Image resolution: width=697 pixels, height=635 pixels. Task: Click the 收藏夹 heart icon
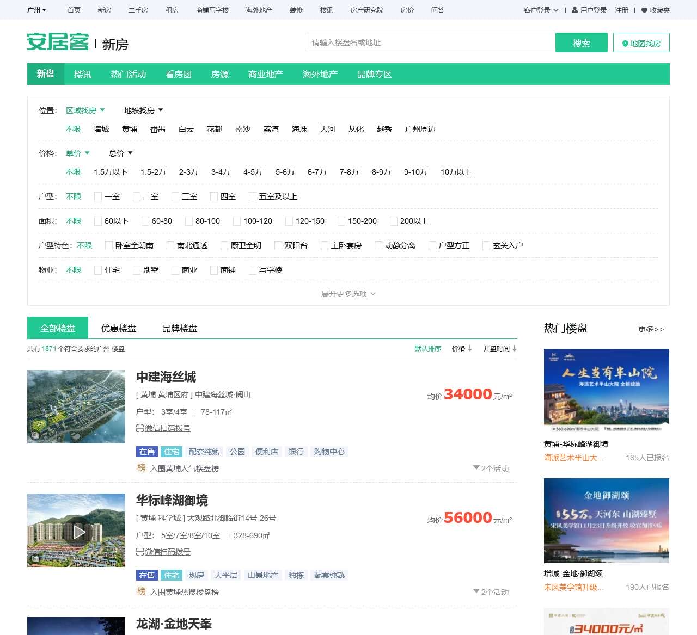[x=645, y=10]
